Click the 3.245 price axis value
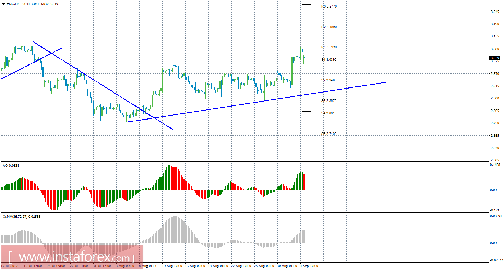503x270 pixels. (494, 12)
